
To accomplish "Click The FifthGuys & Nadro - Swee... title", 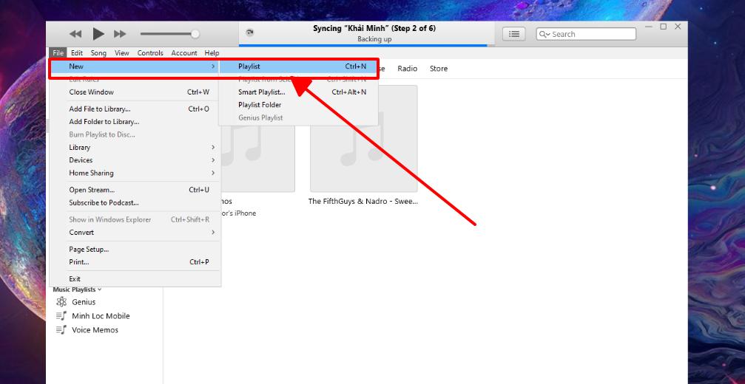I will [x=363, y=201].
